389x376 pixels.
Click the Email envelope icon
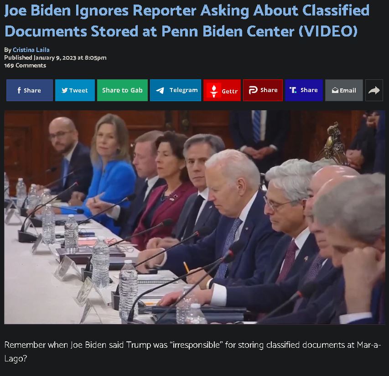(x=335, y=91)
